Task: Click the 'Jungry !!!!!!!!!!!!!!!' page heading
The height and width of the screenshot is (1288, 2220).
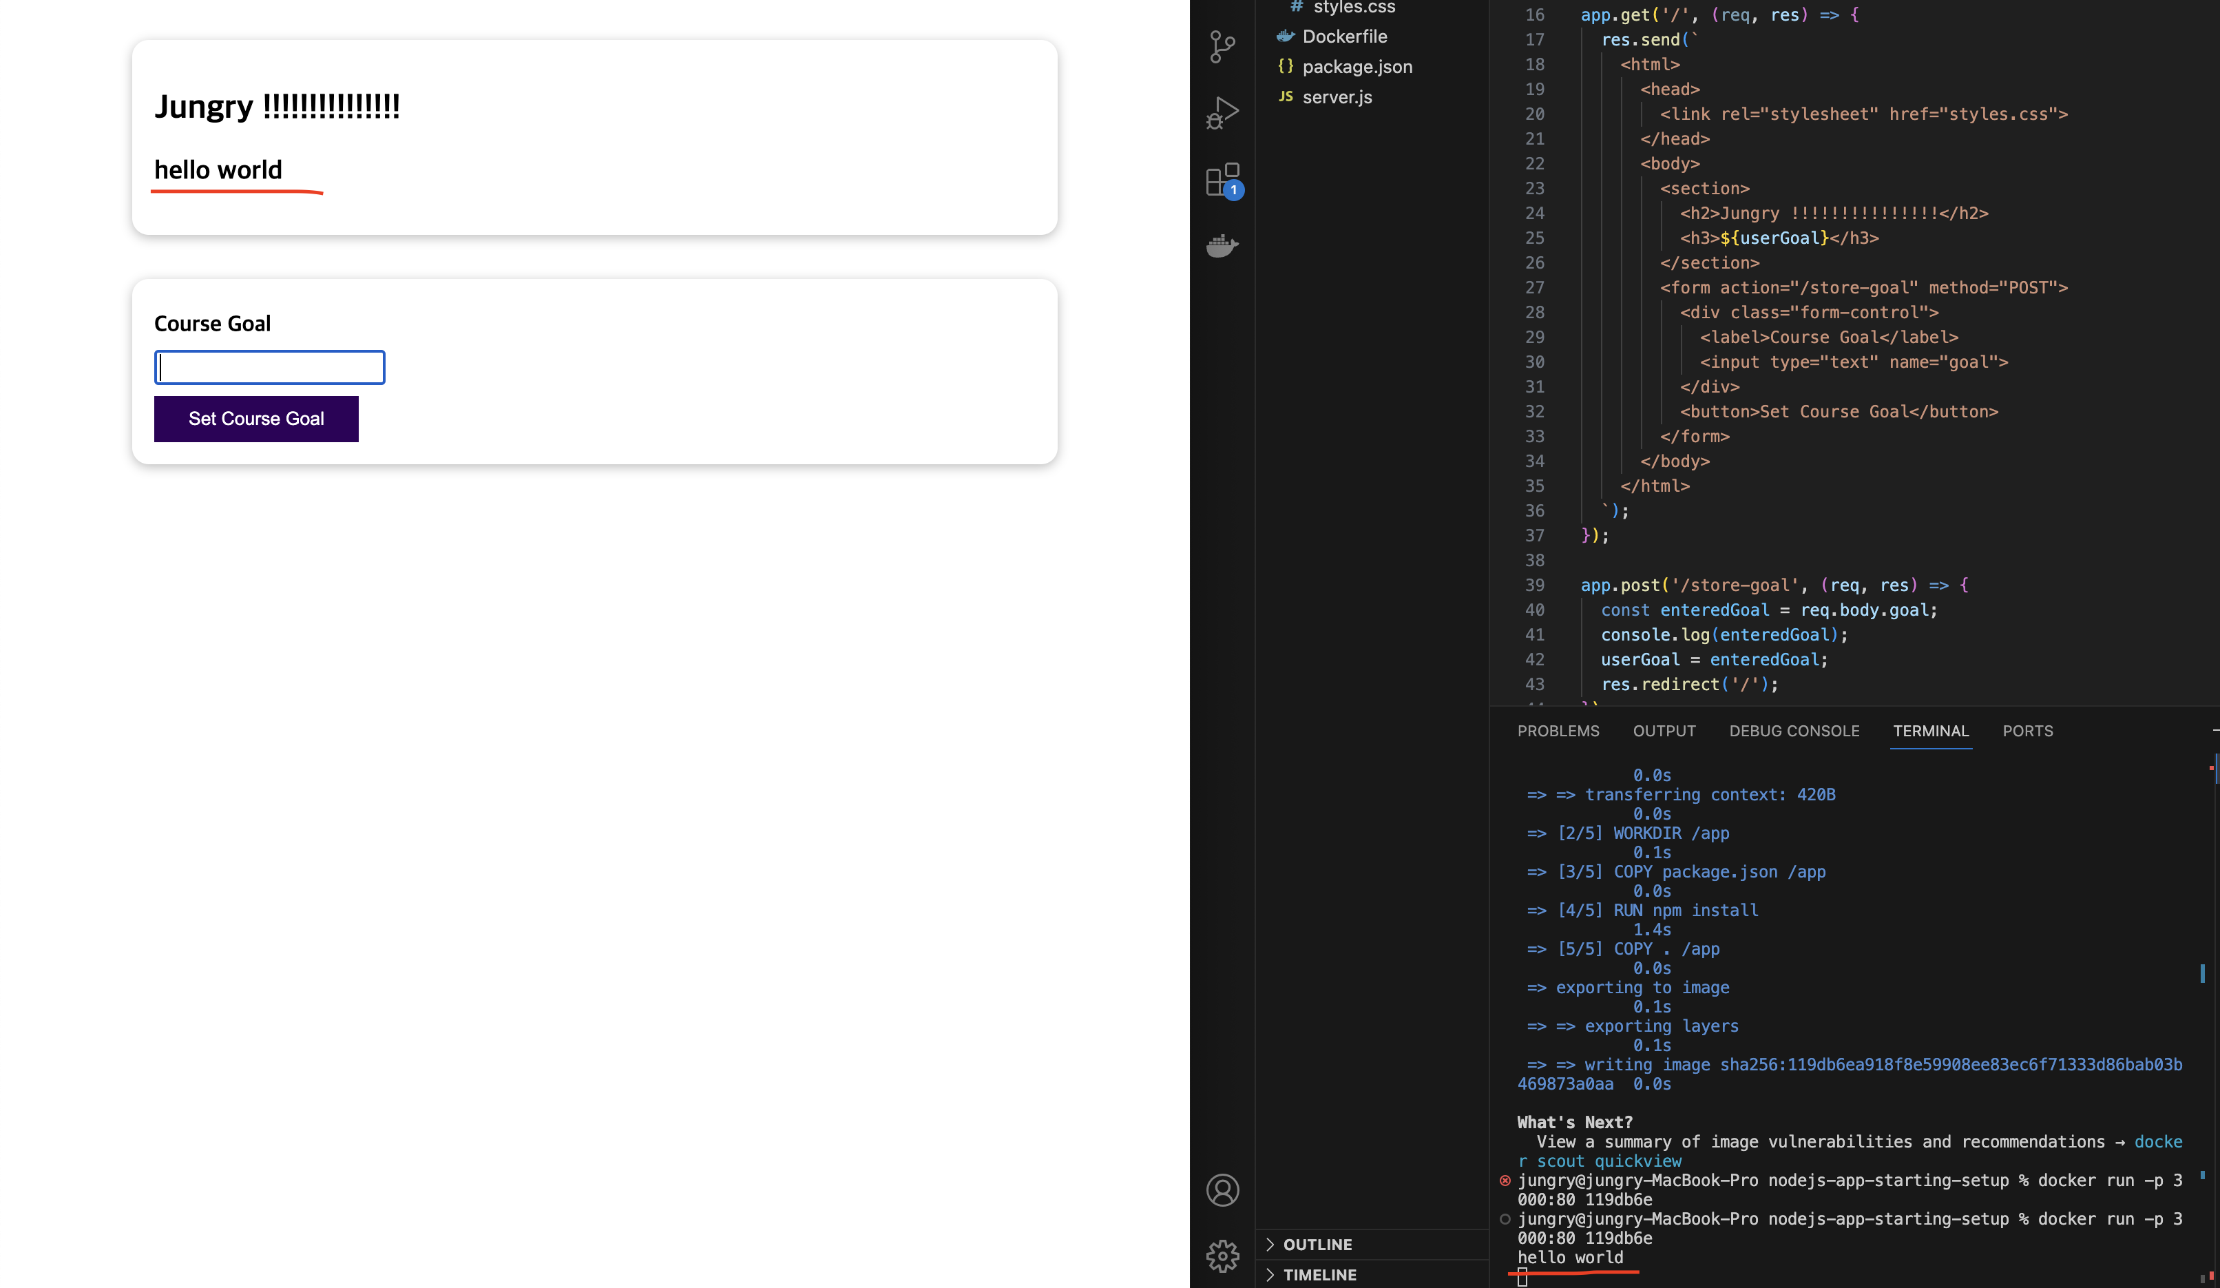Action: pos(277,107)
